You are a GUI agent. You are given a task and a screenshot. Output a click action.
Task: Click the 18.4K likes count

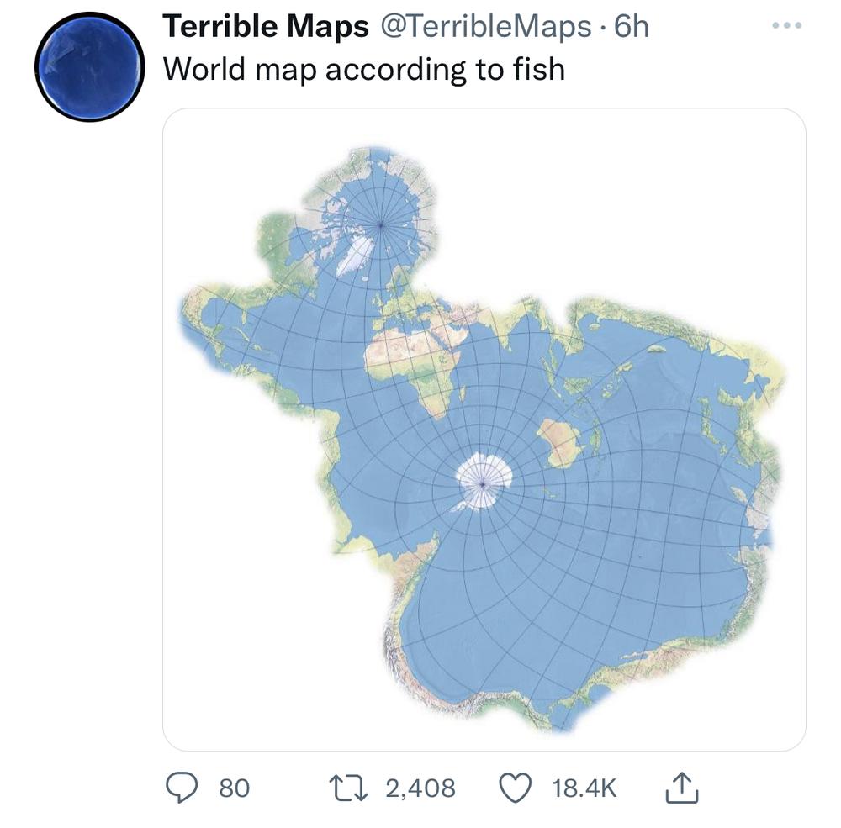click(584, 788)
